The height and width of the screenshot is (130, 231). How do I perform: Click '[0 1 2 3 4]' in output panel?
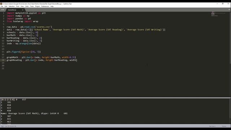8,100
